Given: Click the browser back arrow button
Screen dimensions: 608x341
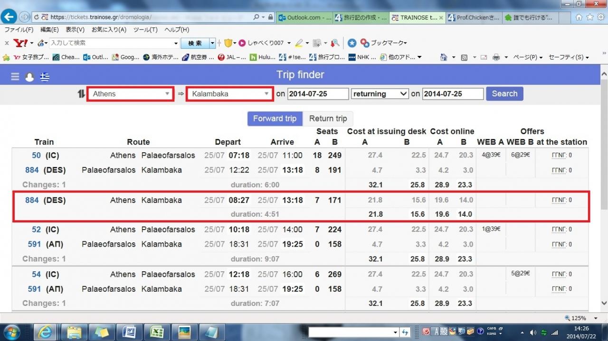Looking at the screenshot, I should click(9, 17).
